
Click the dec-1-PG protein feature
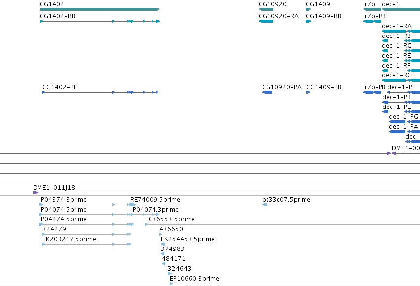pos(405,122)
